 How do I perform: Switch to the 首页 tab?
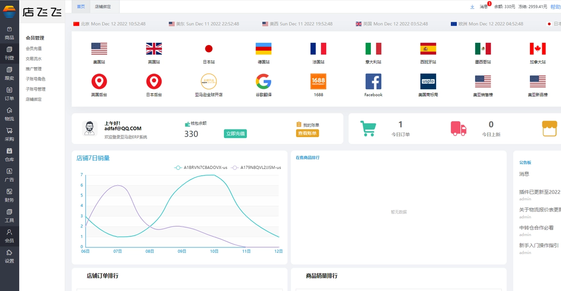click(x=81, y=6)
